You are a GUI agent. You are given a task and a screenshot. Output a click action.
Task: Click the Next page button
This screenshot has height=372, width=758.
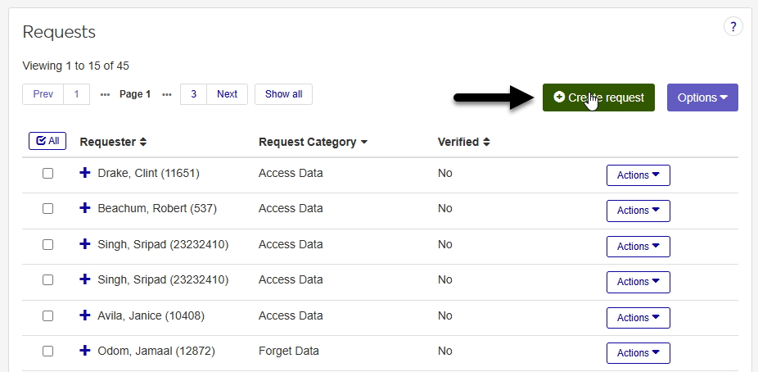tap(227, 94)
